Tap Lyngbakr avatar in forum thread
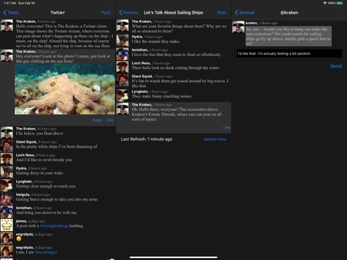 point(123,95)
